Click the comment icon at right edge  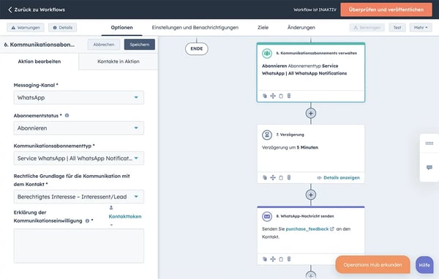click(x=429, y=168)
